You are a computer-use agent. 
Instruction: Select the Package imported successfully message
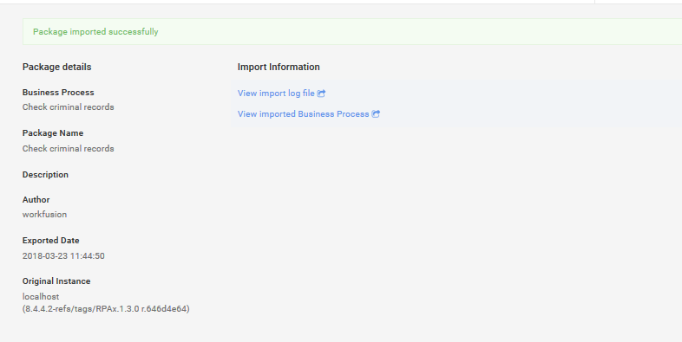point(95,32)
